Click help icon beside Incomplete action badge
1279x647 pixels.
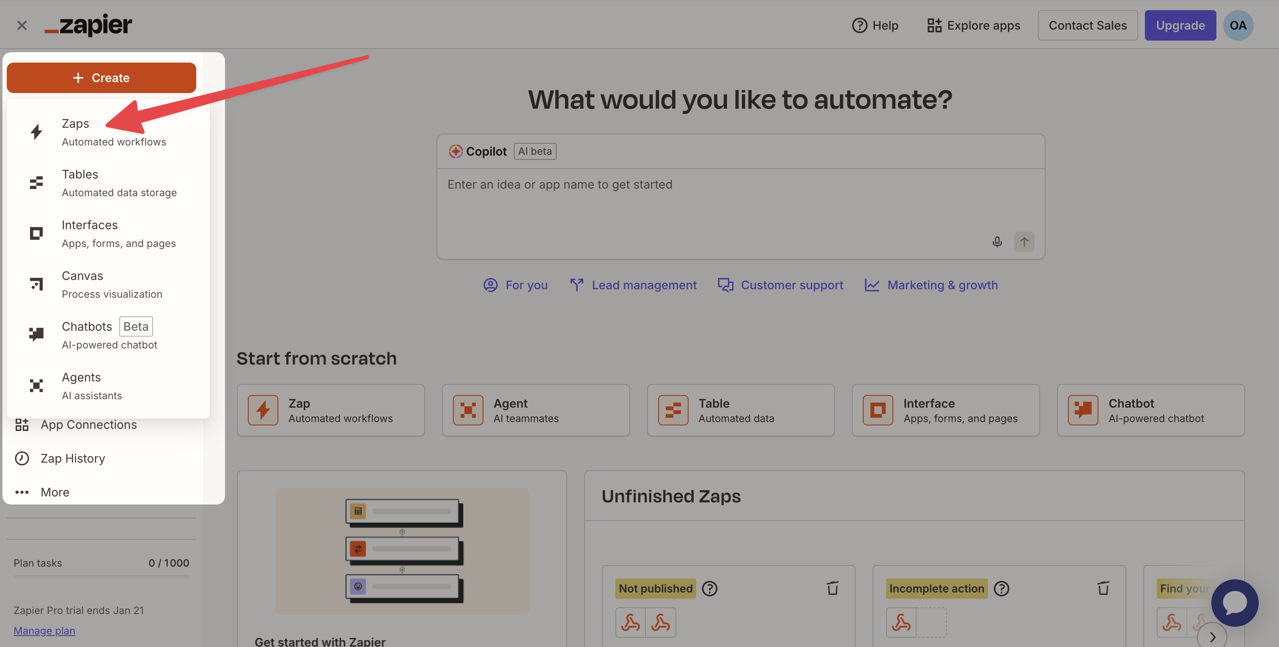click(x=1001, y=588)
